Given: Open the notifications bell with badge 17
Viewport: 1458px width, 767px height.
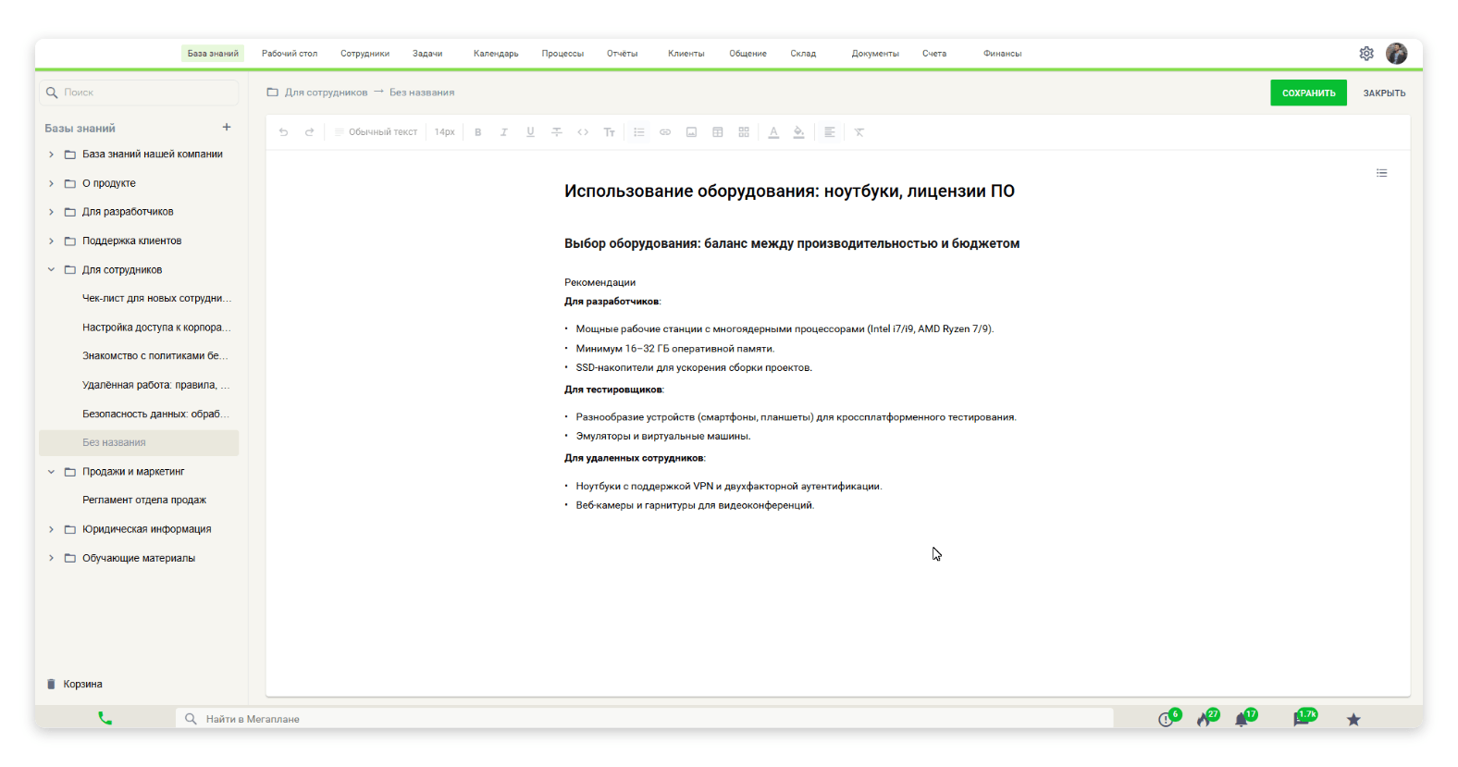Looking at the screenshot, I should 1243,719.
